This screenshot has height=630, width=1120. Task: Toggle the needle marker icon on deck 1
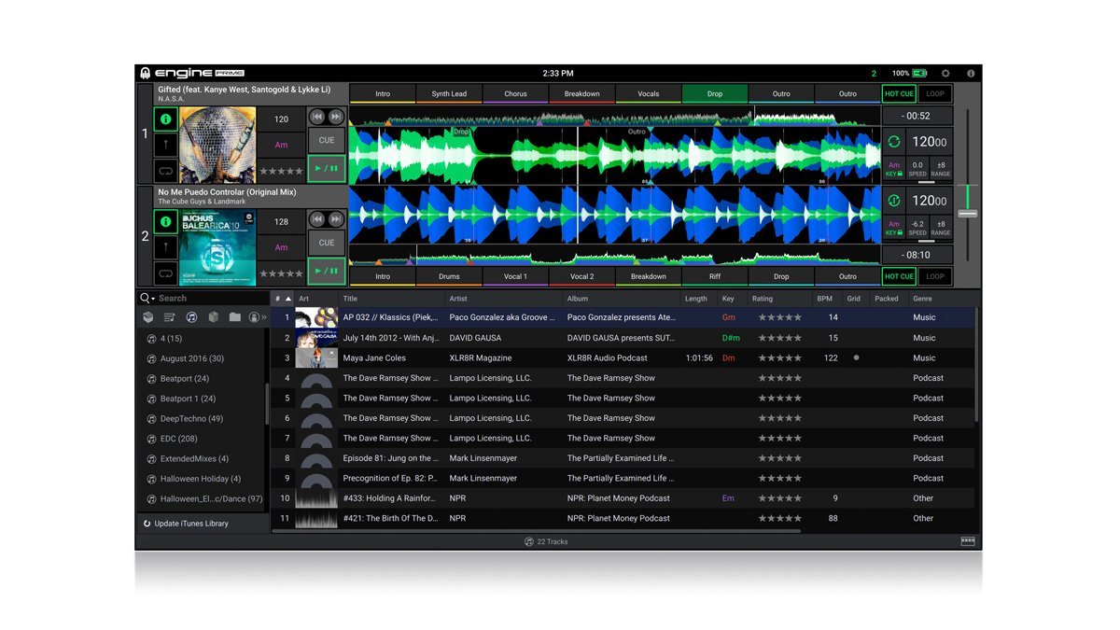[x=164, y=145]
